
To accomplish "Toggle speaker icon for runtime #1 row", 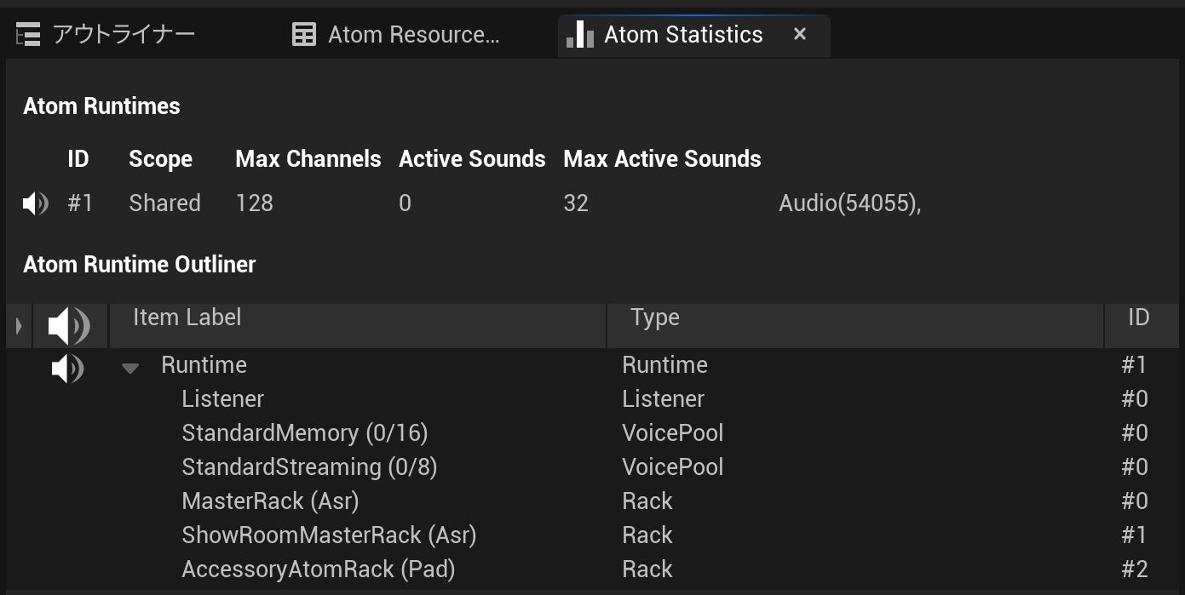I will (35, 203).
